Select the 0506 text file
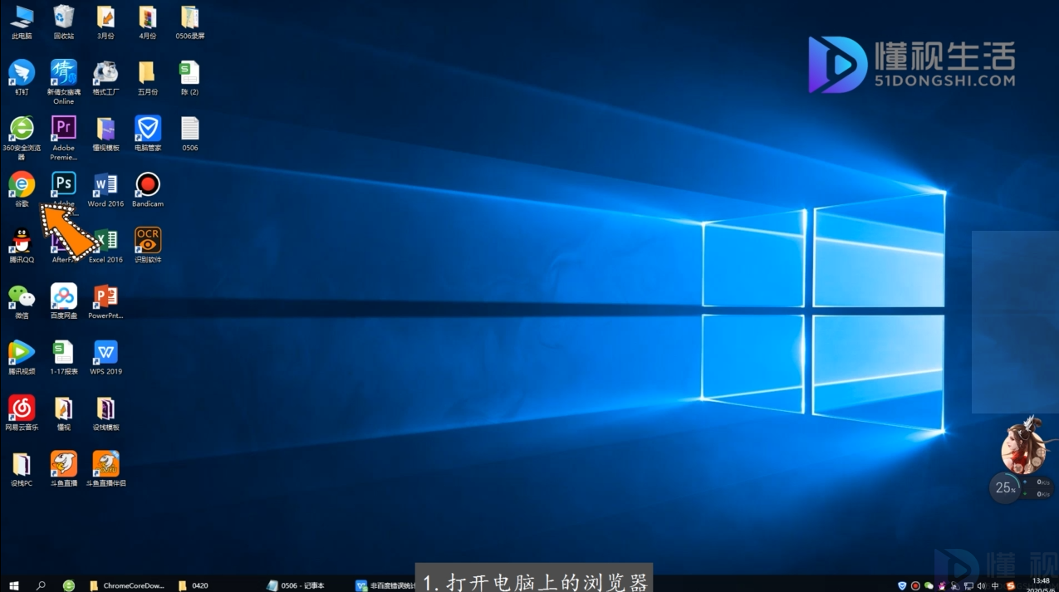This screenshot has height=592, width=1059. (x=190, y=134)
